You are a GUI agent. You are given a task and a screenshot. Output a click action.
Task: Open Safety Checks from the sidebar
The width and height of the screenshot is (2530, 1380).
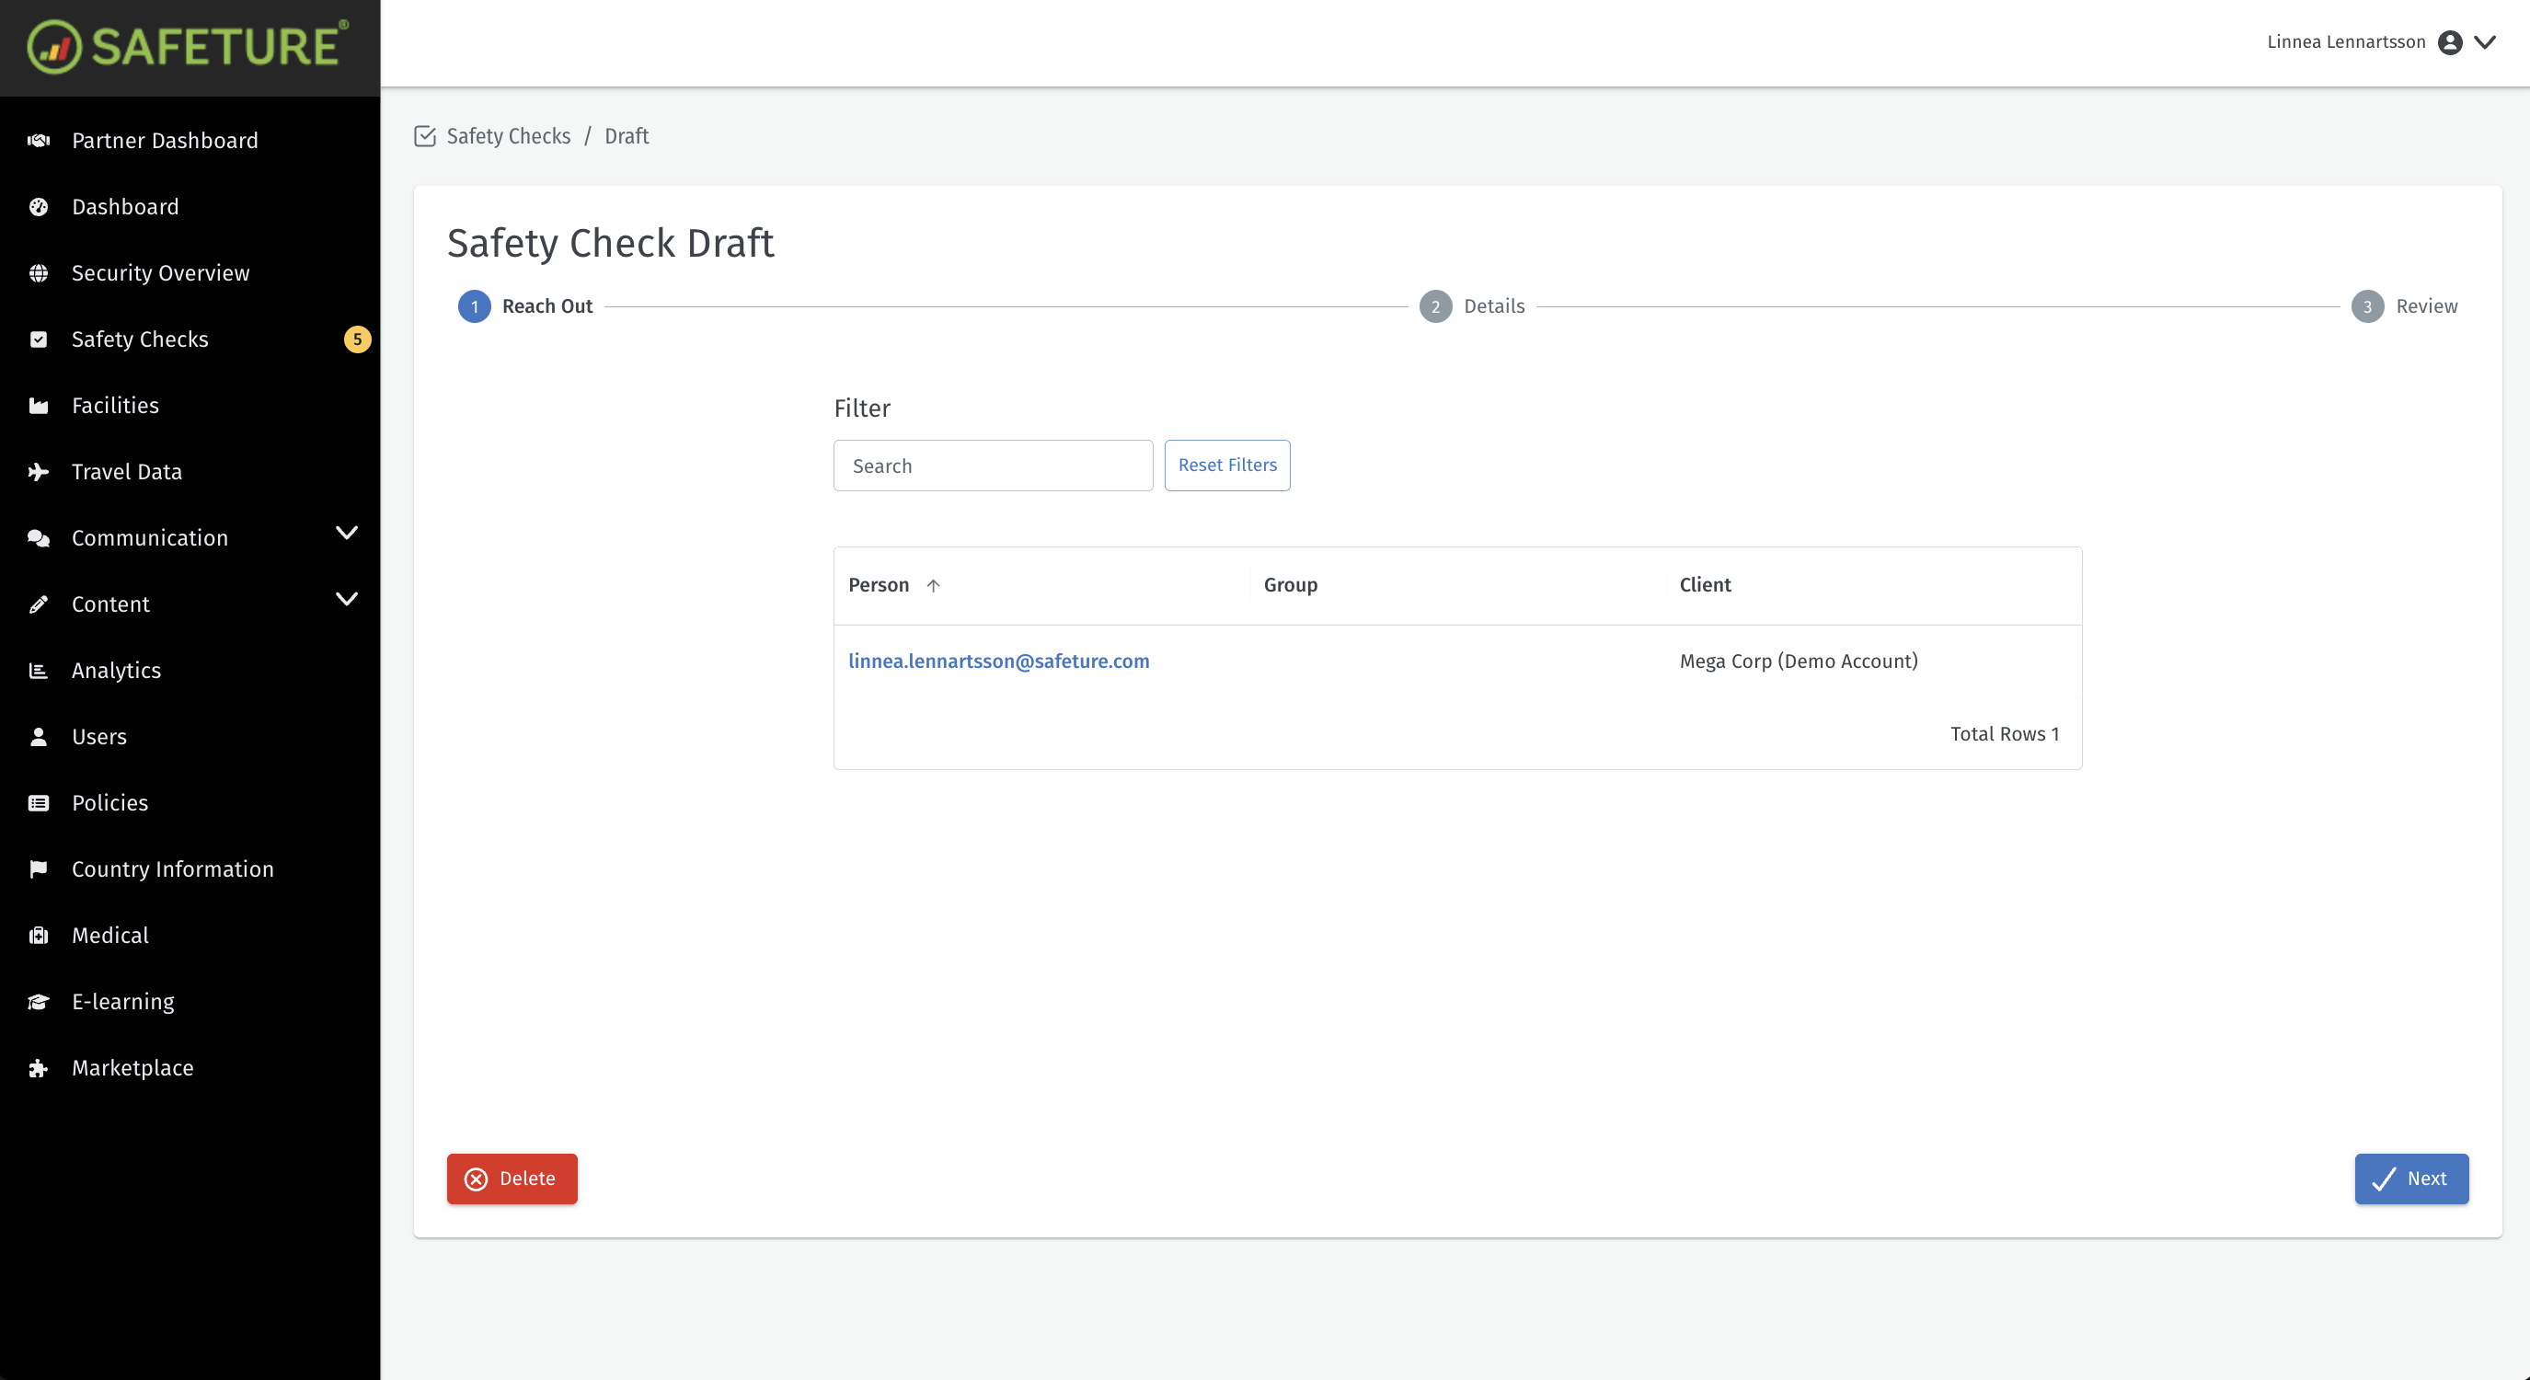point(140,339)
